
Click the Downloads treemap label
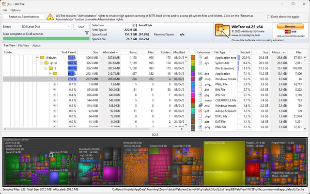pyautogui.click(x=88, y=149)
